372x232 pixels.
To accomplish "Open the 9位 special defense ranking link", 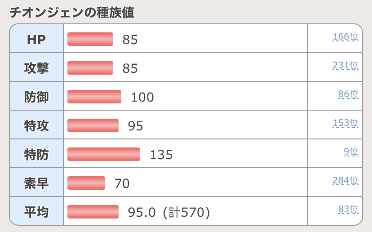I will coord(351,152).
